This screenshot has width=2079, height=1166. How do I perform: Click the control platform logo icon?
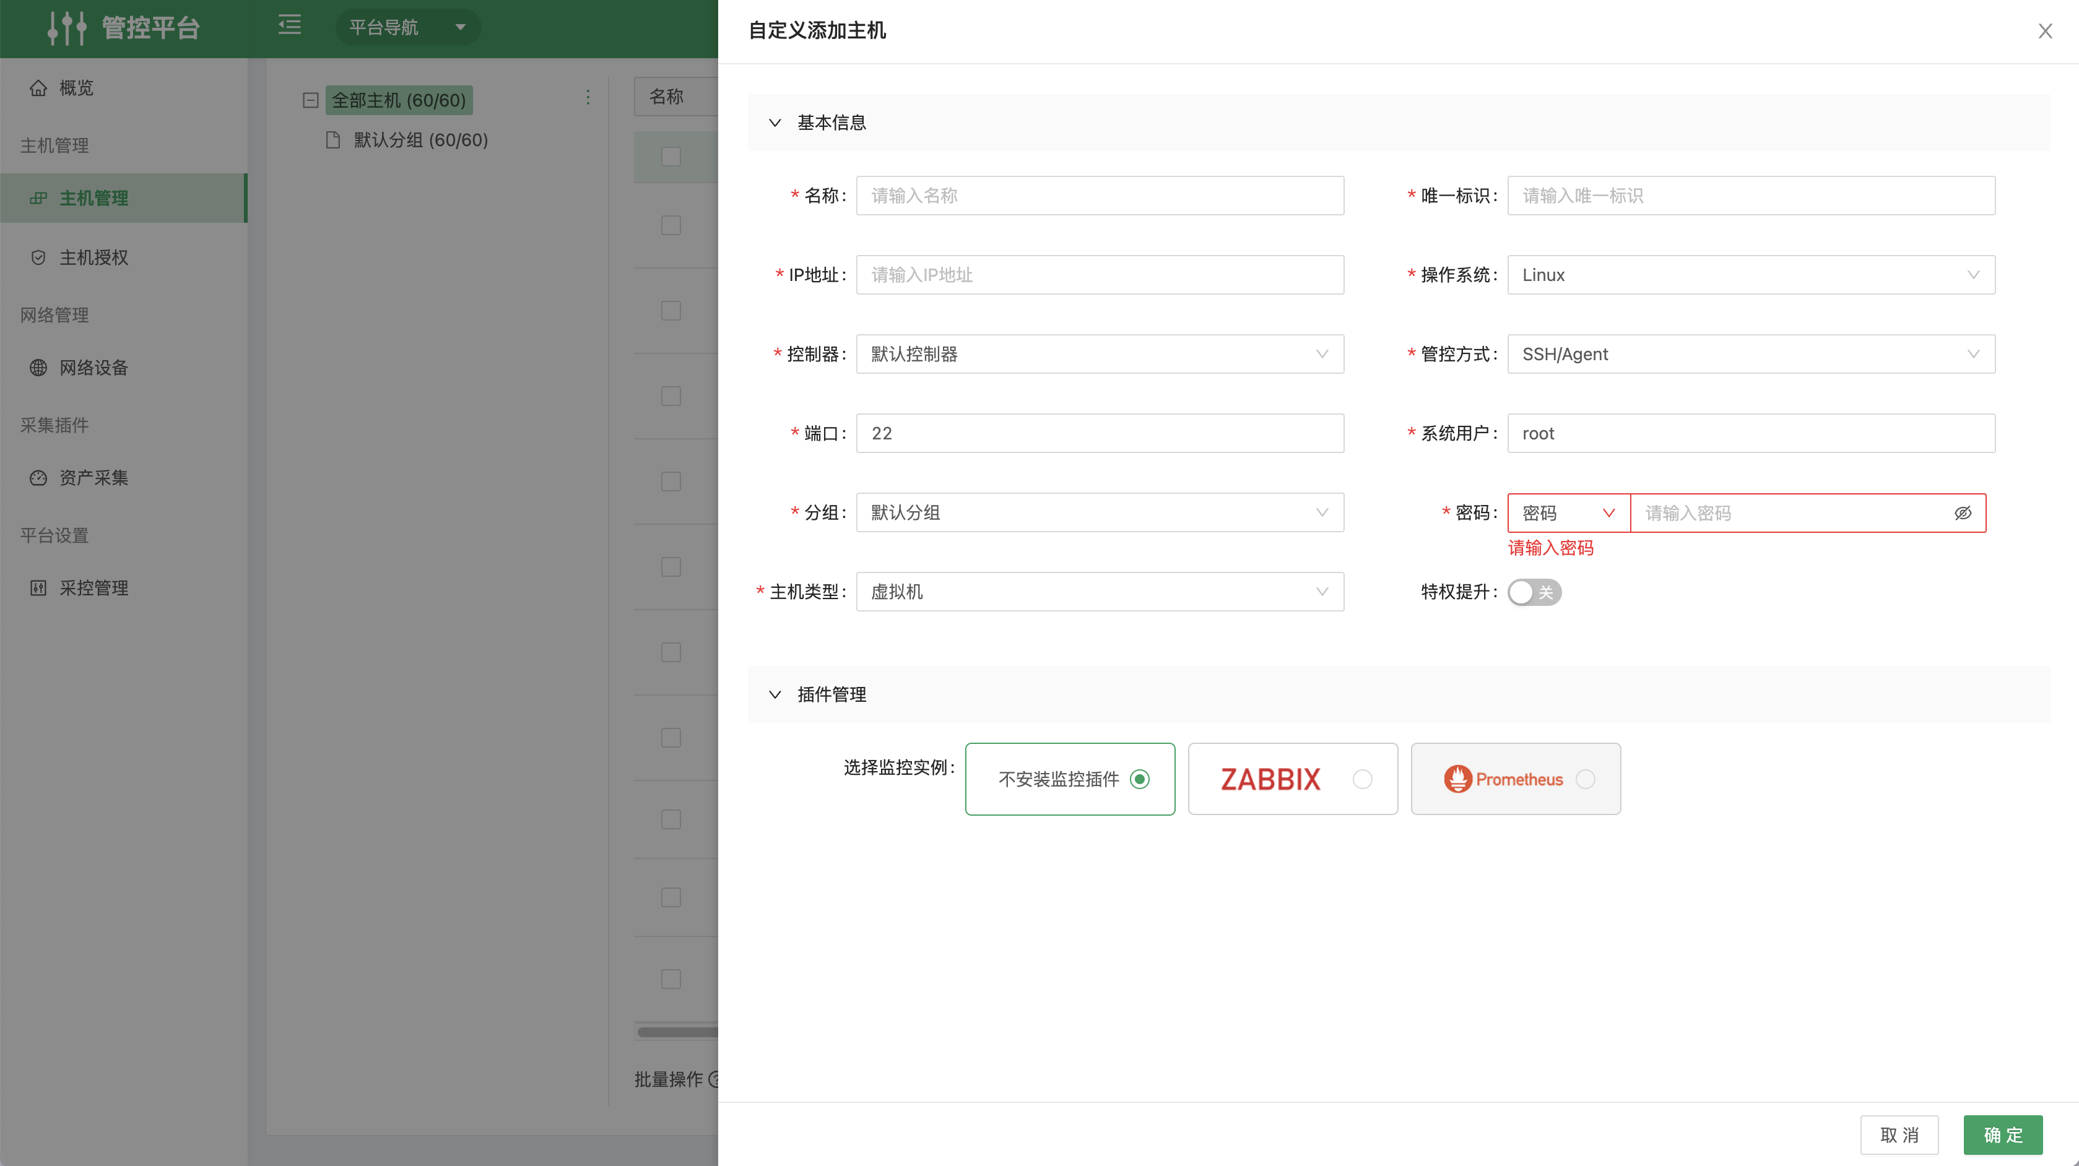(67, 28)
